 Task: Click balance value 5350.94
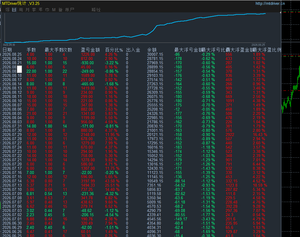pos(154,198)
